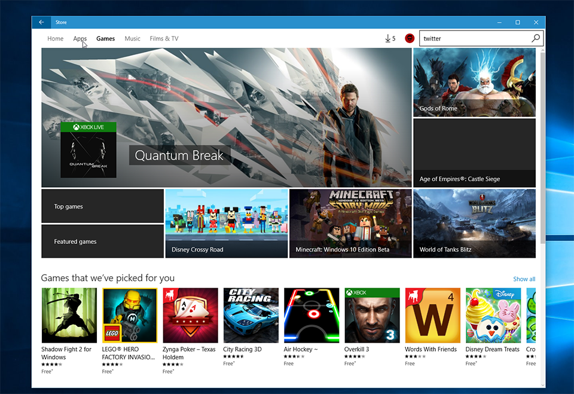Open the Music section
The image size is (574, 394).
pyautogui.click(x=132, y=38)
